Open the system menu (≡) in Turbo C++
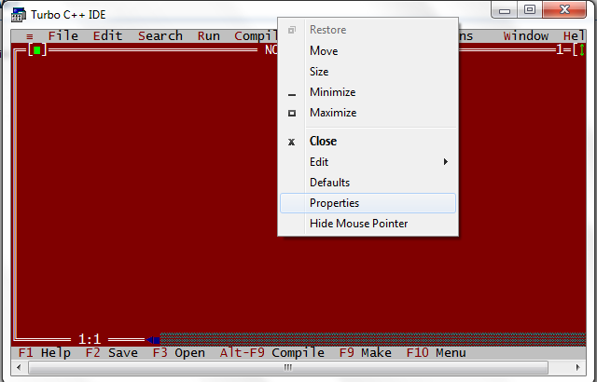 click(x=29, y=36)
